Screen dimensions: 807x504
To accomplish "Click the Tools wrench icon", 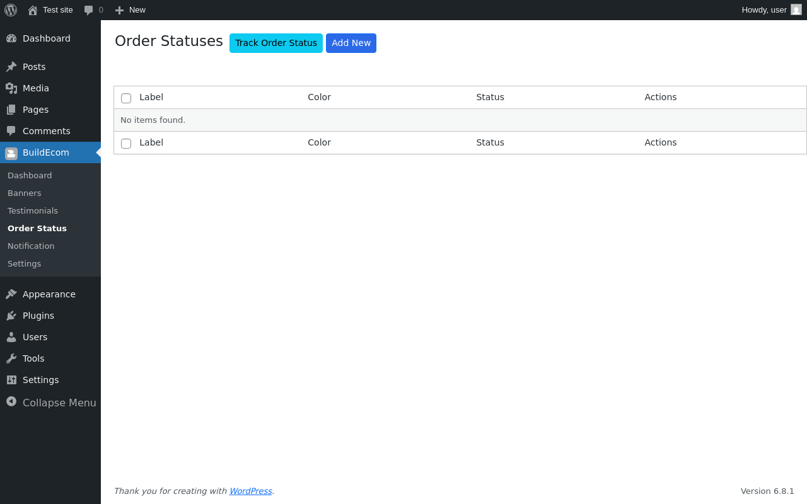I will click(11, 358).
